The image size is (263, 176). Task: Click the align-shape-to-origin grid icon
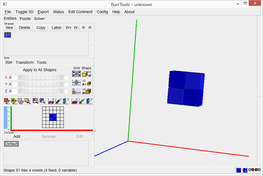[x=76, y=91]
